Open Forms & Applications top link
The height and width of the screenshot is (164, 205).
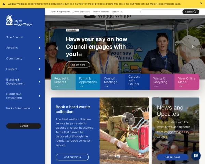pyautogui.click(x=60, y=12)
